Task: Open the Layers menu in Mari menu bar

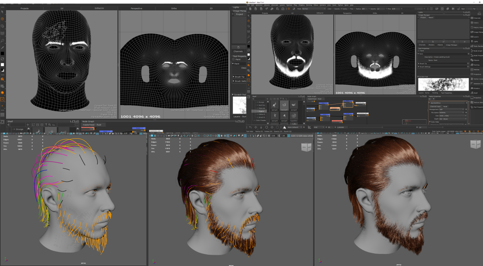Action: click(x=282, y=5)
